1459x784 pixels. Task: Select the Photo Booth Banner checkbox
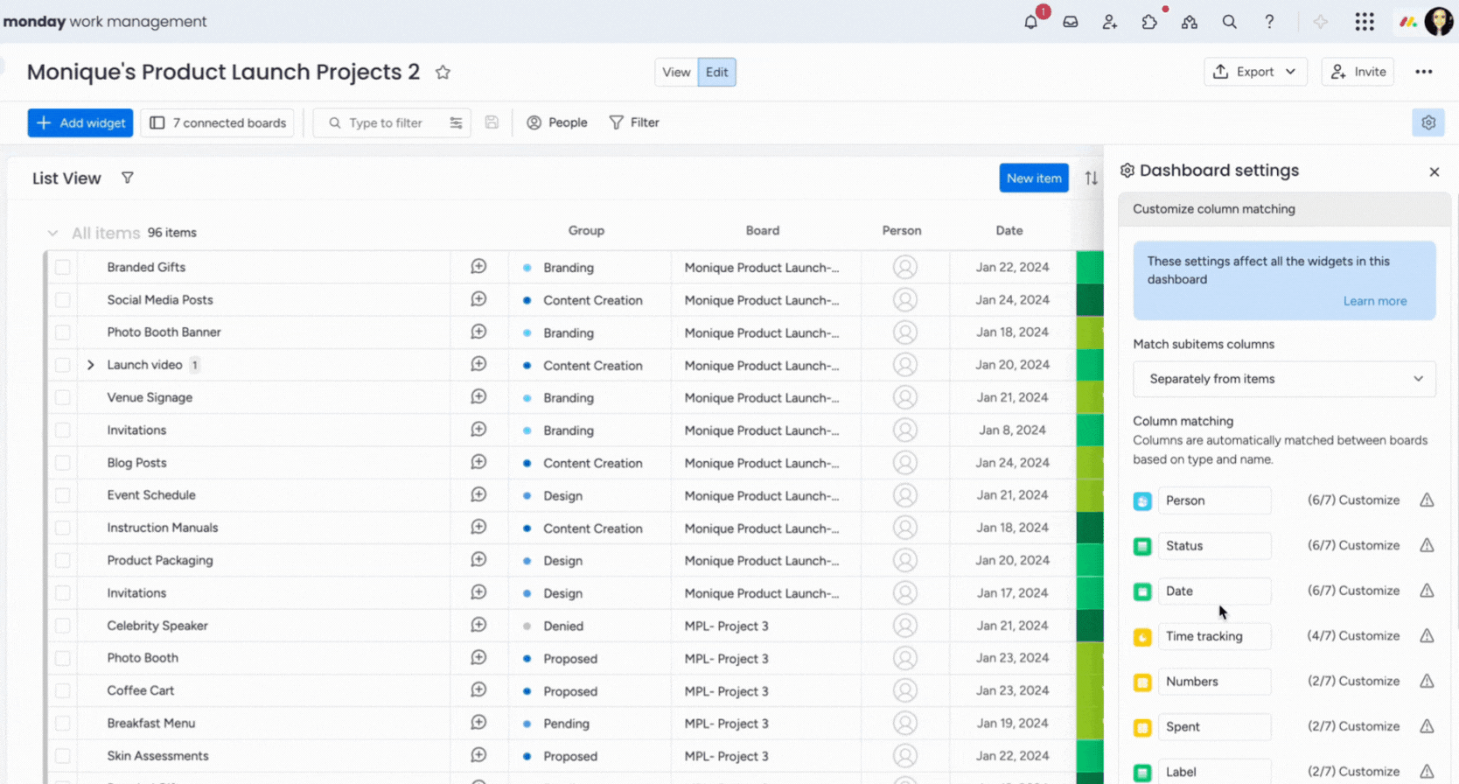[63, 332]
